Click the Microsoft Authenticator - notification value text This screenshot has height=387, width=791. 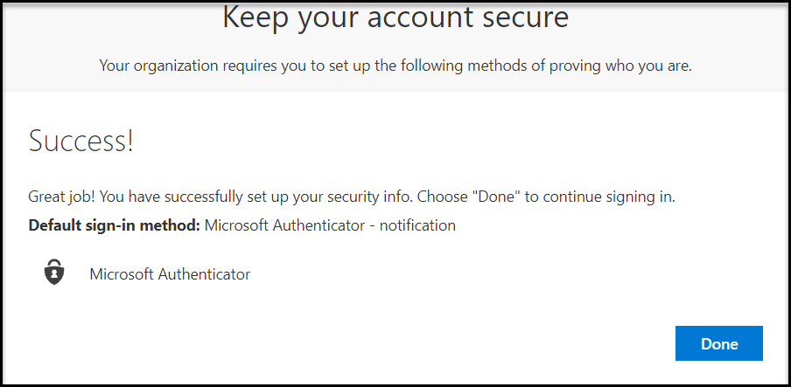point(330,225)
